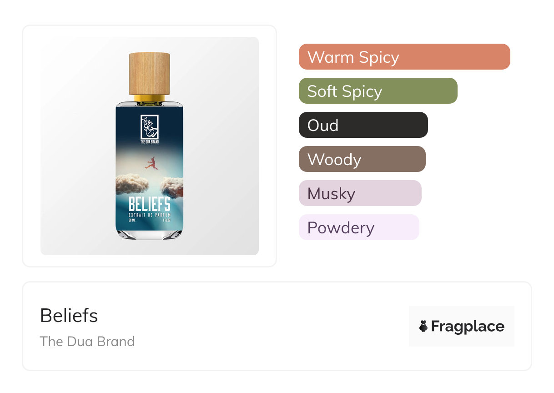554x393 pixels.
Task: Click the Powdery accord bar
Action: pos(358,227)
